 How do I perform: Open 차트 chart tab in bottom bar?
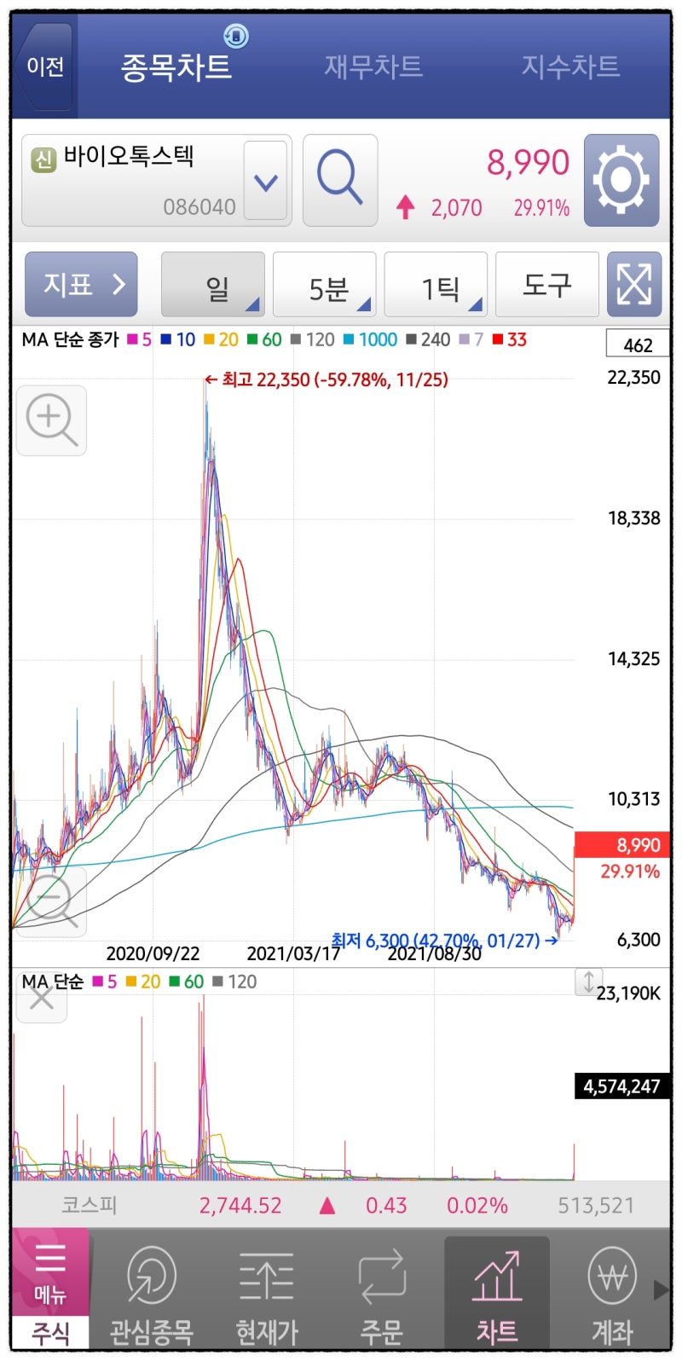coord(497,1294)
